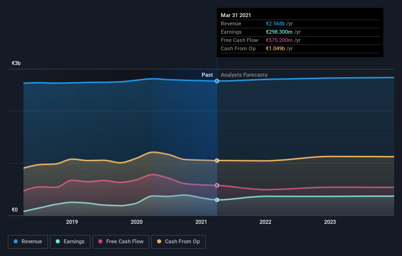Click the 2019 x-axis label
The height and width of the screenshot is (256, 402).
pyautogui.click(x=72, y=222)
